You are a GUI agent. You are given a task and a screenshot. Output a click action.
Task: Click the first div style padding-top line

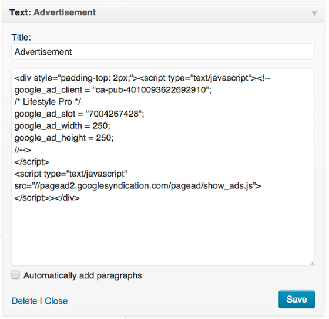pyautogui.click(x=142, y=78)
